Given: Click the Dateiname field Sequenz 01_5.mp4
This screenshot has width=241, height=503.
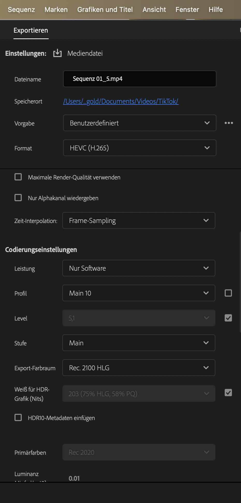Looking at the screenshot, I should coord(140,79).
